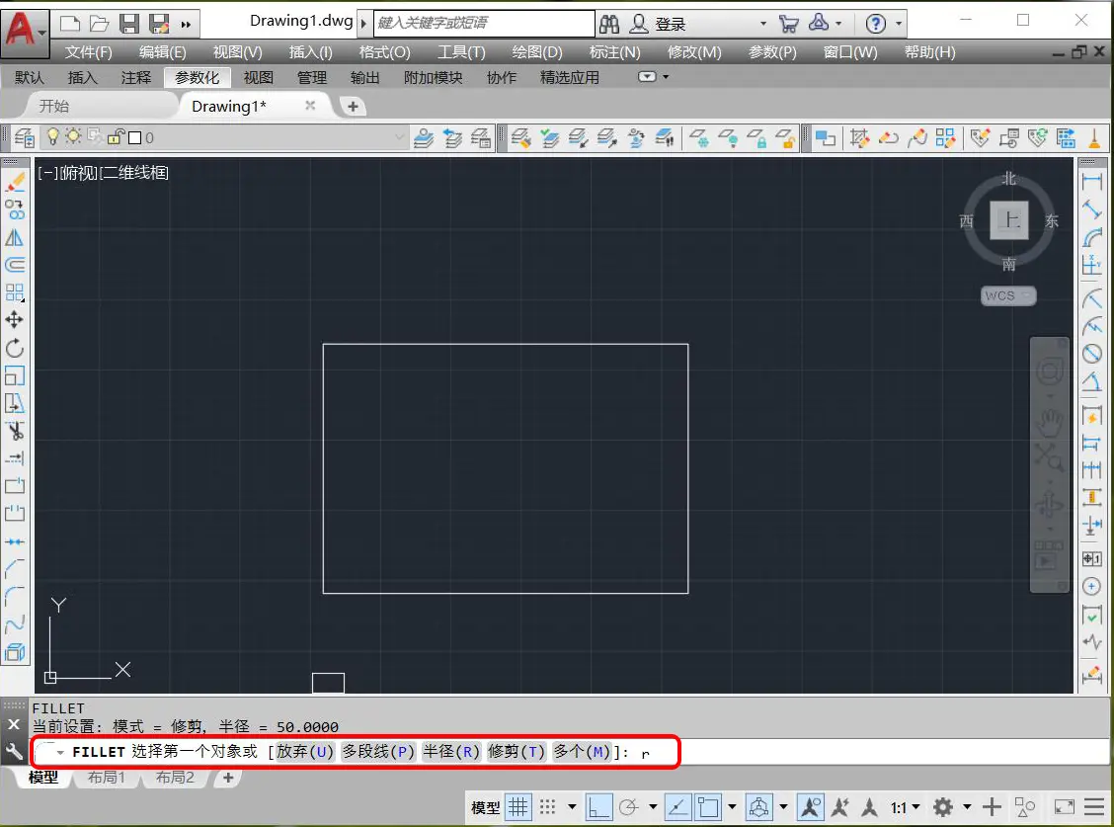Click the Open file folder icon
The image size is (1114, 827).
(100, 24)
